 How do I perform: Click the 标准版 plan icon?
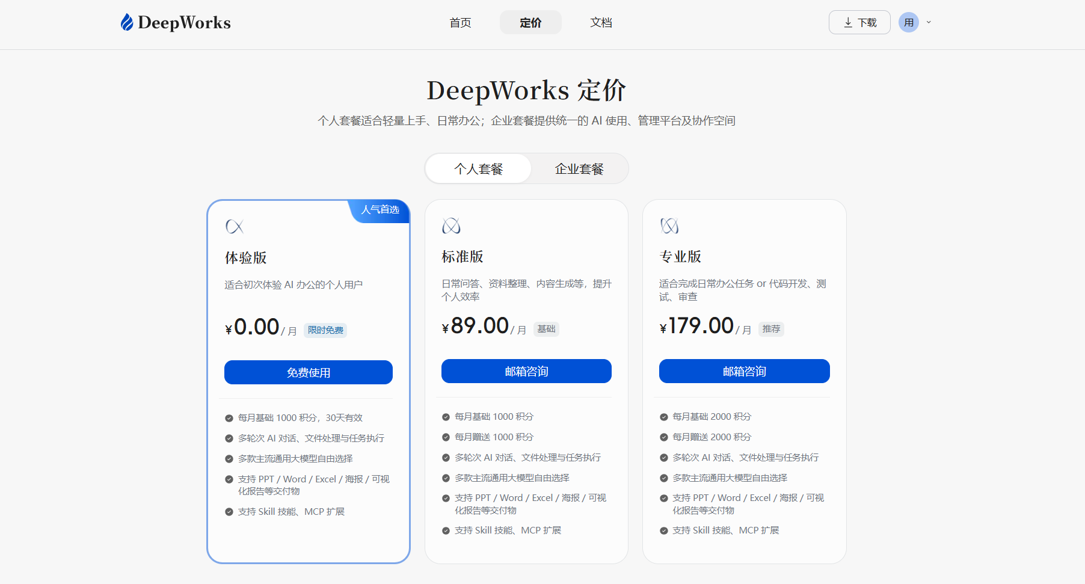pos(451,226)
